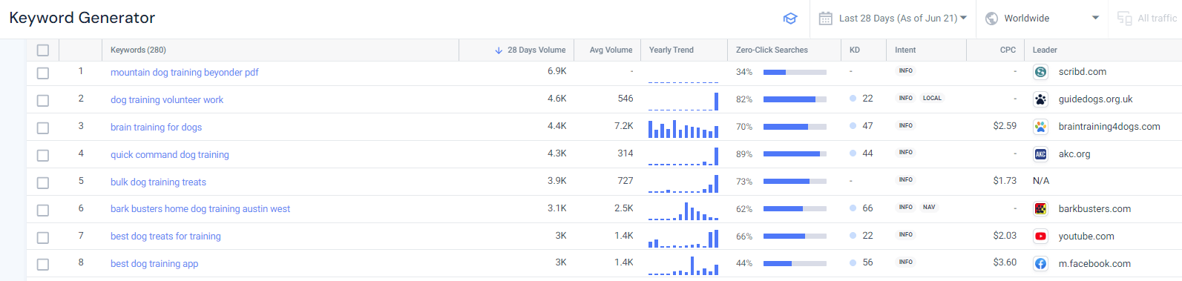Open keyword bark busters home dog training austin west
1182x281 pixels.
[x=200, y=209]
